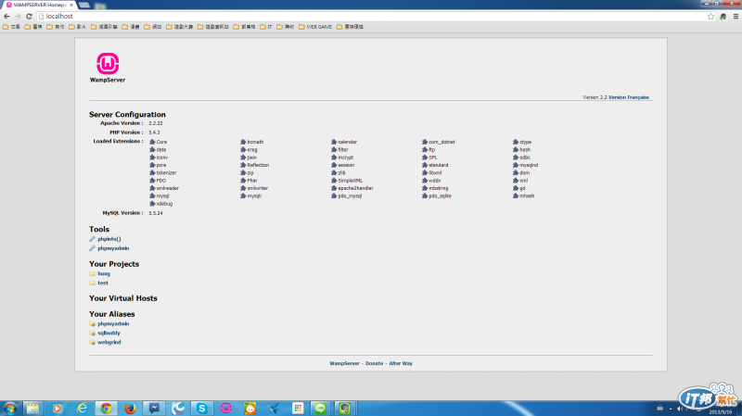
Task: Open the first bookmarks folder on the bar
Action: [11, 27]
